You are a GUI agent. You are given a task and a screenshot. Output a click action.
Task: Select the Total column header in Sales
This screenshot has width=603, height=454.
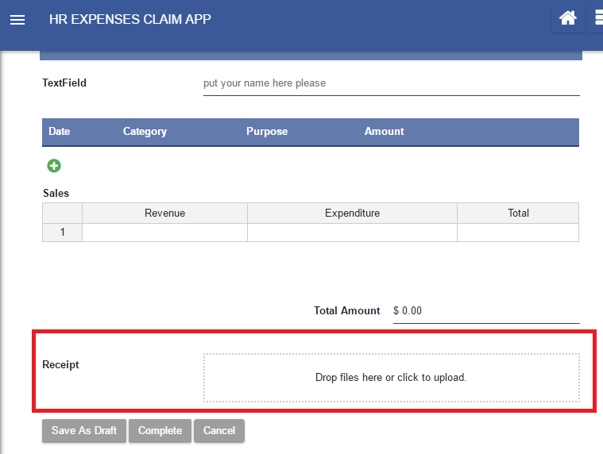point(518,213)
